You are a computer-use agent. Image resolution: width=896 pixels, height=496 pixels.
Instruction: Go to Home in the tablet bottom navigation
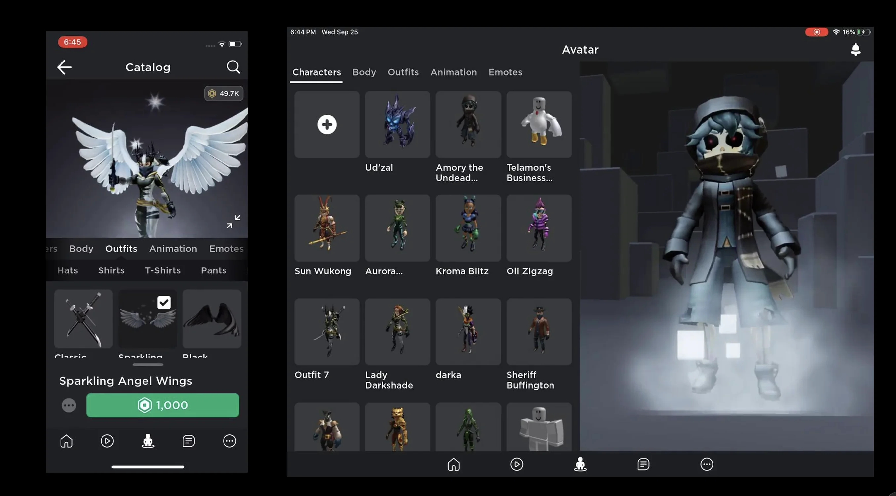[x=453, y=464]
